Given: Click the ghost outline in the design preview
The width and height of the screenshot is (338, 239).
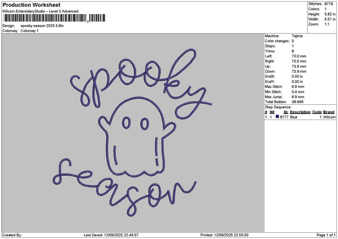Looking at the screenshot, I should pyautogui.click(x=137, y=137).
